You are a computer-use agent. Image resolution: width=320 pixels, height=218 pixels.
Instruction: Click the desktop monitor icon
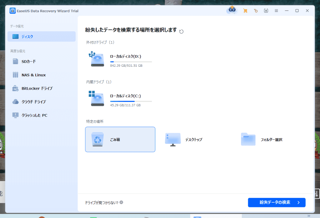173,139
